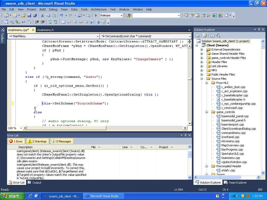This screenshot has width=267, height=200.
Task: Select c_rotorwash.cpp in Solution Explorer
Action: point(232,108)
